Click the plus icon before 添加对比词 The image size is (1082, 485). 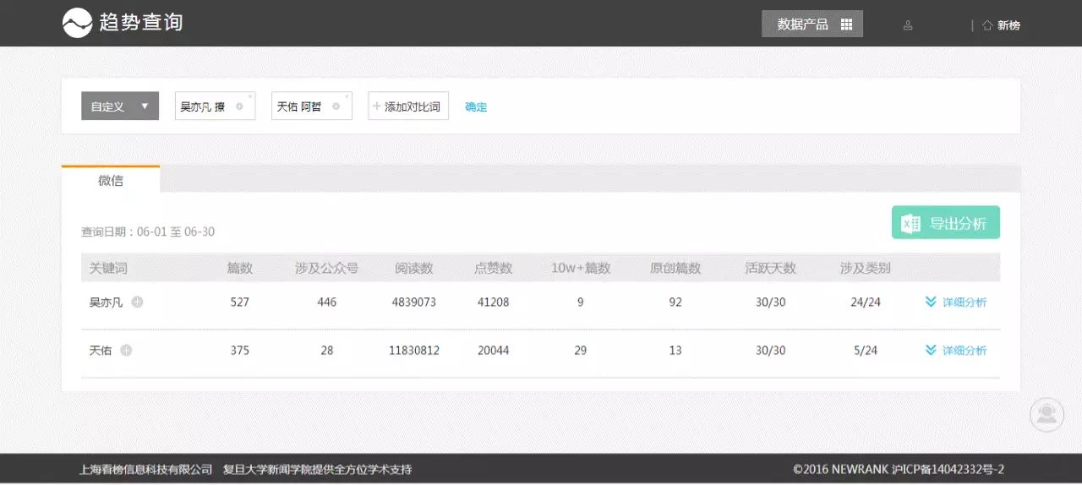tap(377, 106)
